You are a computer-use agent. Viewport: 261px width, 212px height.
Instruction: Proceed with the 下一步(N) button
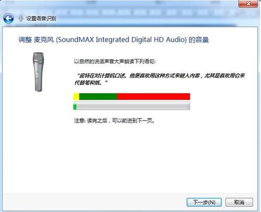pyautogui.click(x=204, y=202)
